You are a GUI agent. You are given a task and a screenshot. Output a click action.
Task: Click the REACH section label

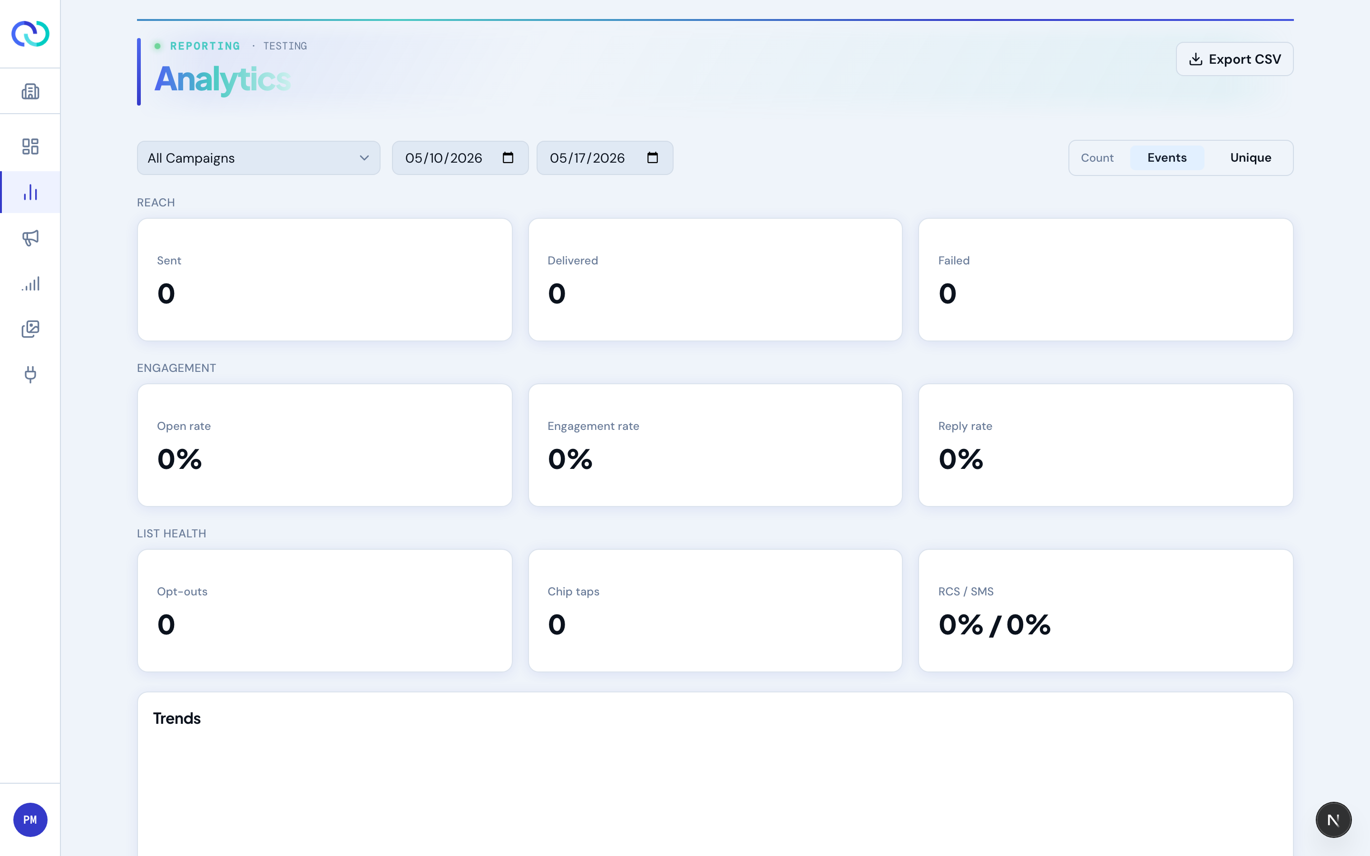156,203
